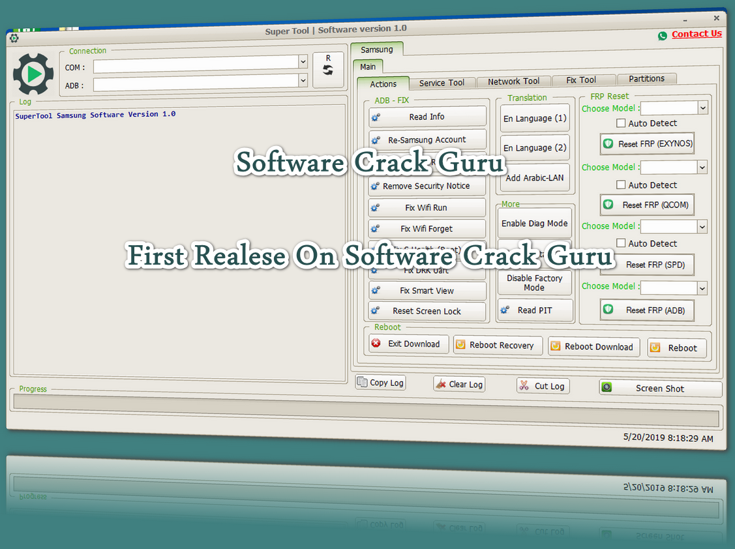Tick Auto Detect above Reset FRP (SPD)
735x549 pixels.
(621, 243)
